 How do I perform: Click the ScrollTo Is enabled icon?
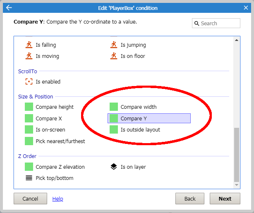[29, 81]
